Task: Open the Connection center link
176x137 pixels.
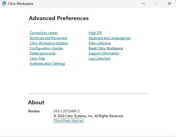Action: tap(44, 33)
